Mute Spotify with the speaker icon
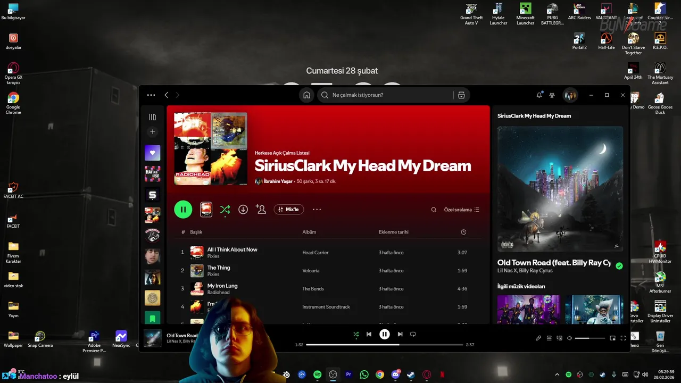The height and width of the screenshot is (383, 681). point(569,338)
